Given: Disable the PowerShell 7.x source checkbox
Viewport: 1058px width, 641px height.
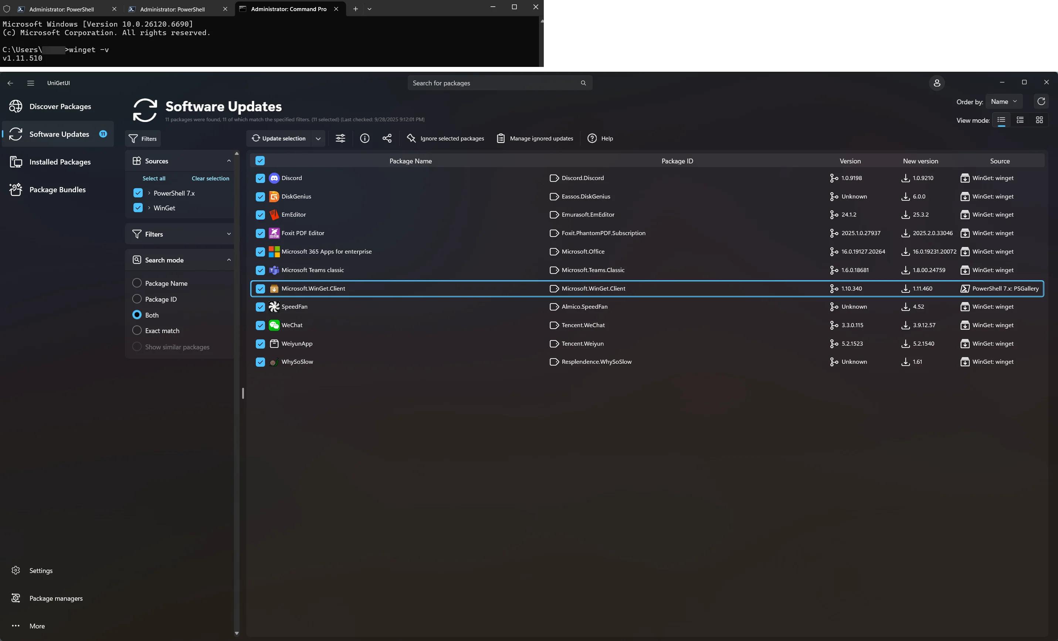Looking at the screenshot, I should 138,193.
